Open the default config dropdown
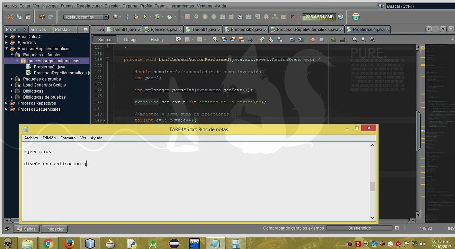The height and width of the screenshot is (249, 455). [x=86, y=17]
